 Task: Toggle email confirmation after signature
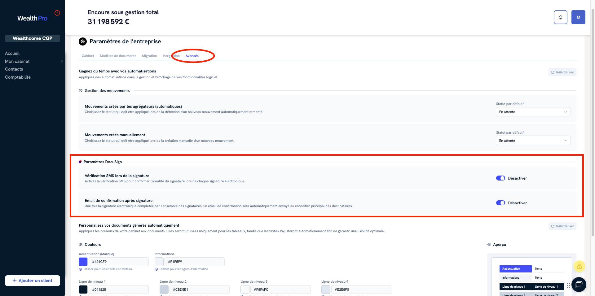click(x=500, y=203)
